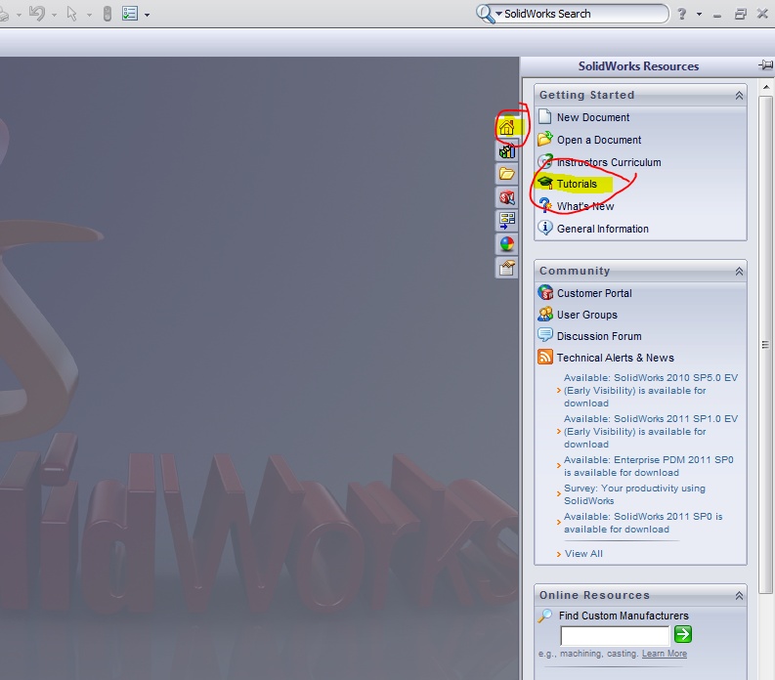
Task: Open the File Explorer task pane tab
Action: (506, 174)
